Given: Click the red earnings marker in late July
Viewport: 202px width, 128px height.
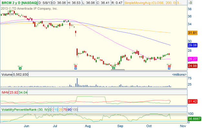Looking at the screenshot, I should click(76, 66).
